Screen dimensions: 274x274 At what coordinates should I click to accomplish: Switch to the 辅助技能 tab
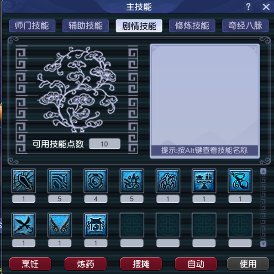click(x=85, y=26)
